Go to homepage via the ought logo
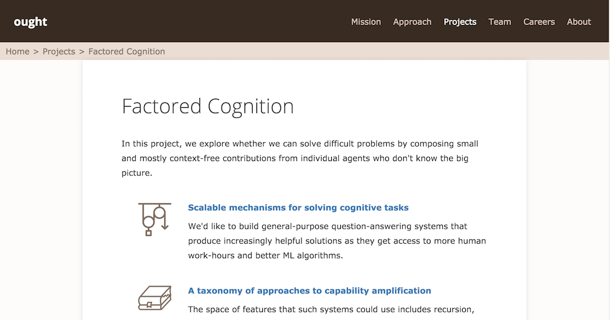The image size is (610, 320). tap(30, 22)
